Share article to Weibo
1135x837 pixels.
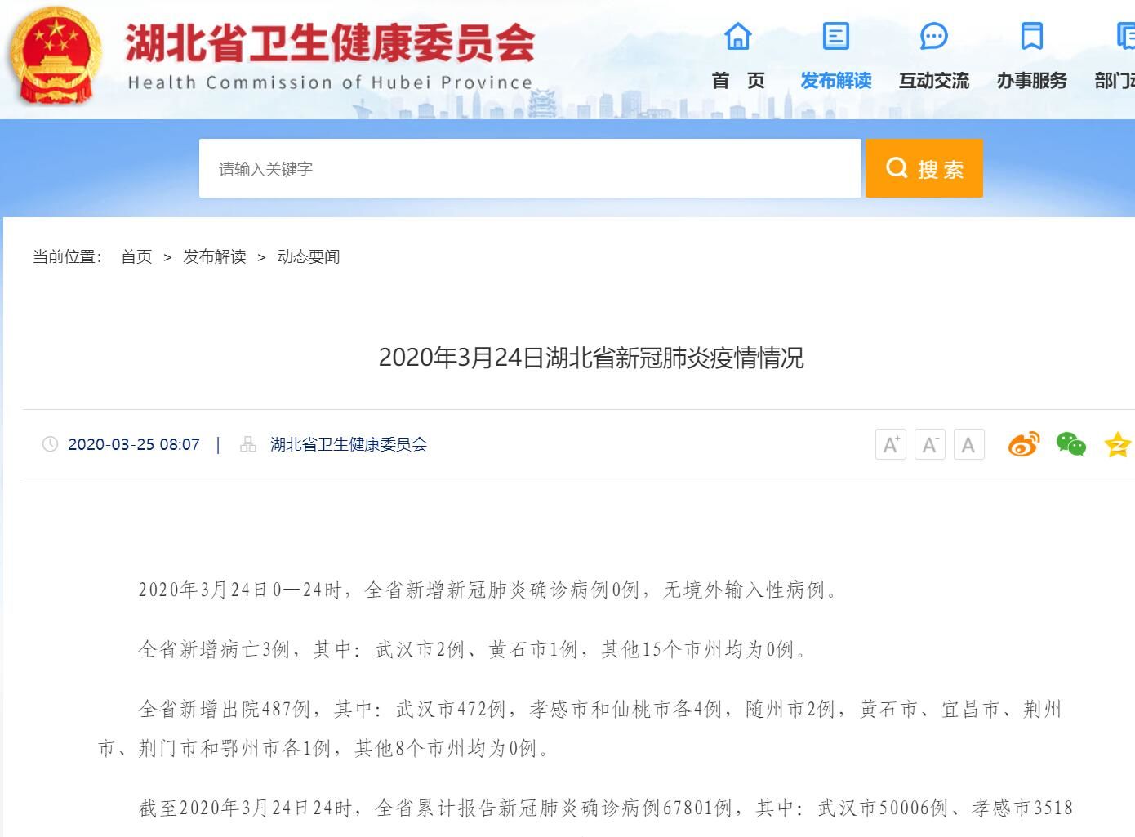tap(1023, 444)
